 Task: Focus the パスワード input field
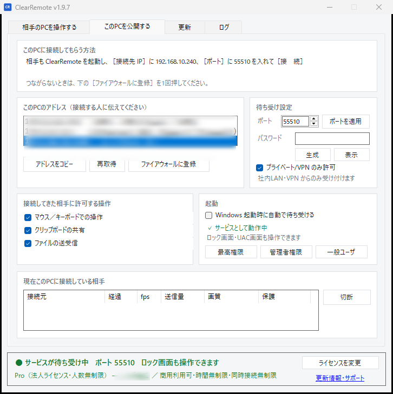pyautogui.click(x=332, y=139)
